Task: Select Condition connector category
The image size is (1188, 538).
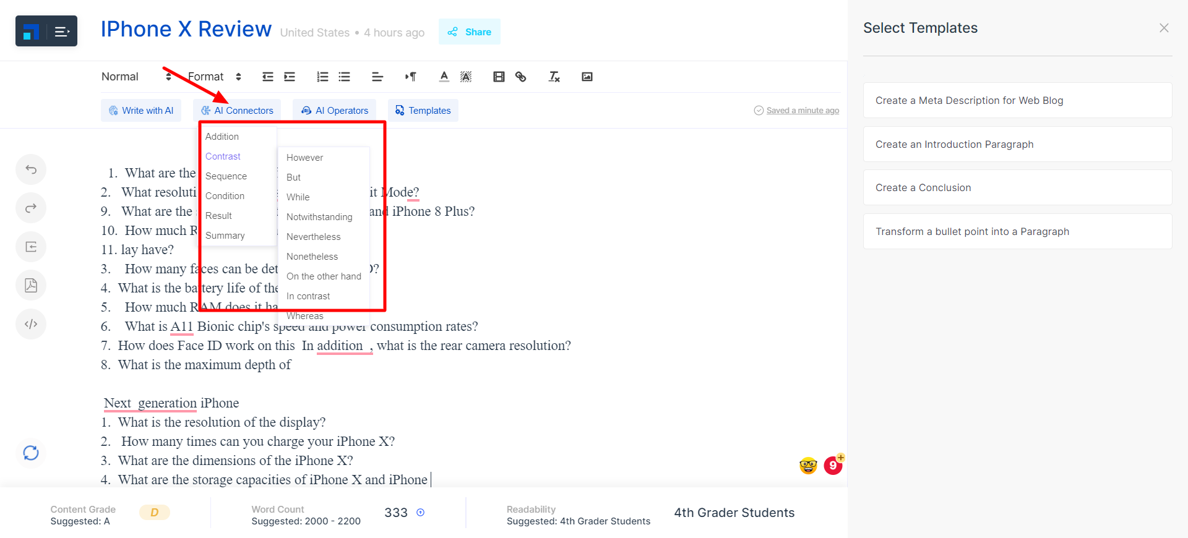Action: pos(225,196)
